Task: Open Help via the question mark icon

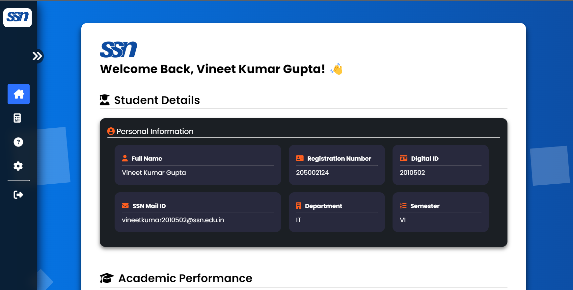Action: tap(18, 142)
